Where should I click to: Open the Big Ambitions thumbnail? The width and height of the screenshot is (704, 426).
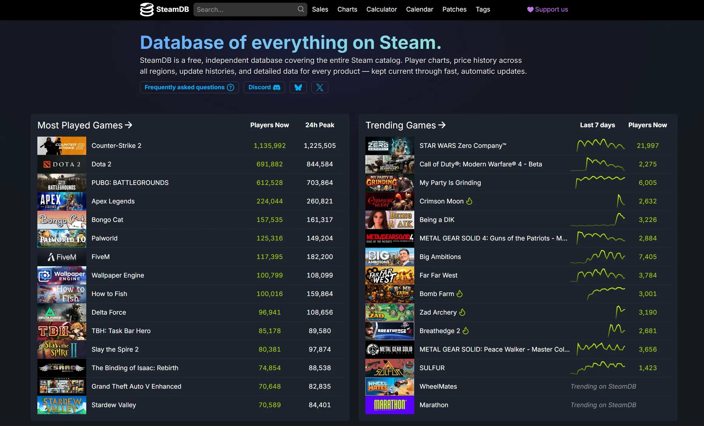click(x=390, y=257)
